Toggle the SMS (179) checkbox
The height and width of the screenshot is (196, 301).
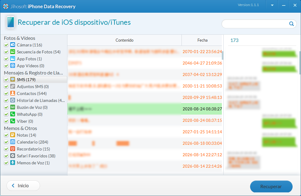tap(6, 80)
